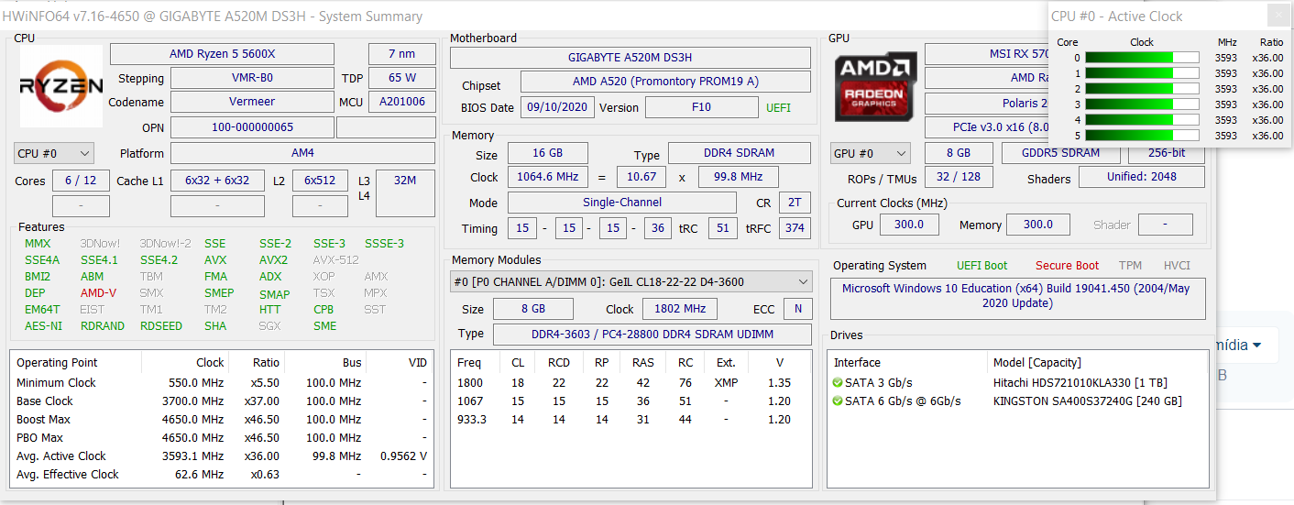
Task: Click the '16 GB' memory size field
Action: pyautogui.click(x=548, y=153)
